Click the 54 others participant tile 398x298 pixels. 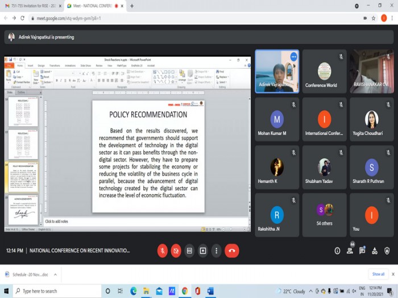[324, 215]
